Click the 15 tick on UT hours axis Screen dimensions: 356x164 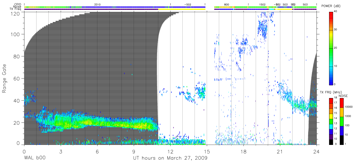[207, 152]
